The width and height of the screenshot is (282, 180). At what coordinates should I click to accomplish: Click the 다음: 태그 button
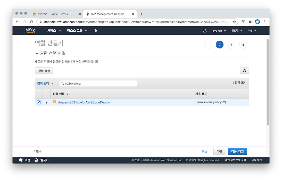tap(237, 151)
